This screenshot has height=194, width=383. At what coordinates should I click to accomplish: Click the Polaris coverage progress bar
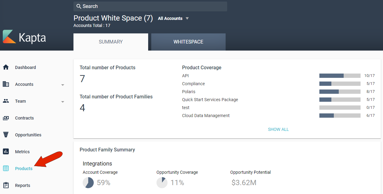[x=340, y=92]
